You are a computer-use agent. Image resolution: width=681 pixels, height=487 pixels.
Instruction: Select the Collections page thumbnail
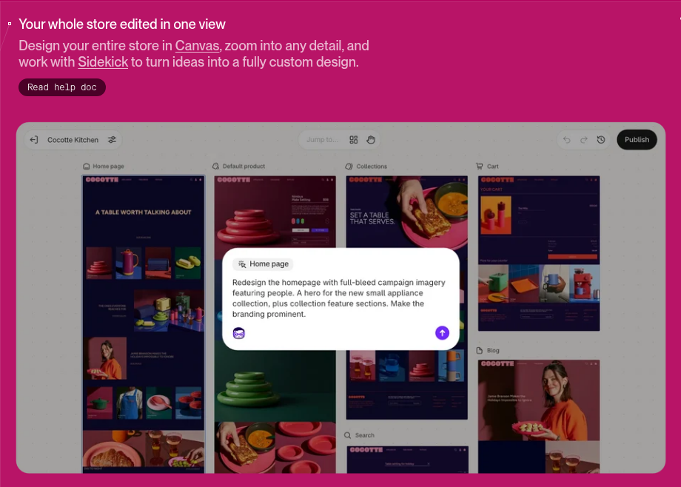(x=407, y=298)
